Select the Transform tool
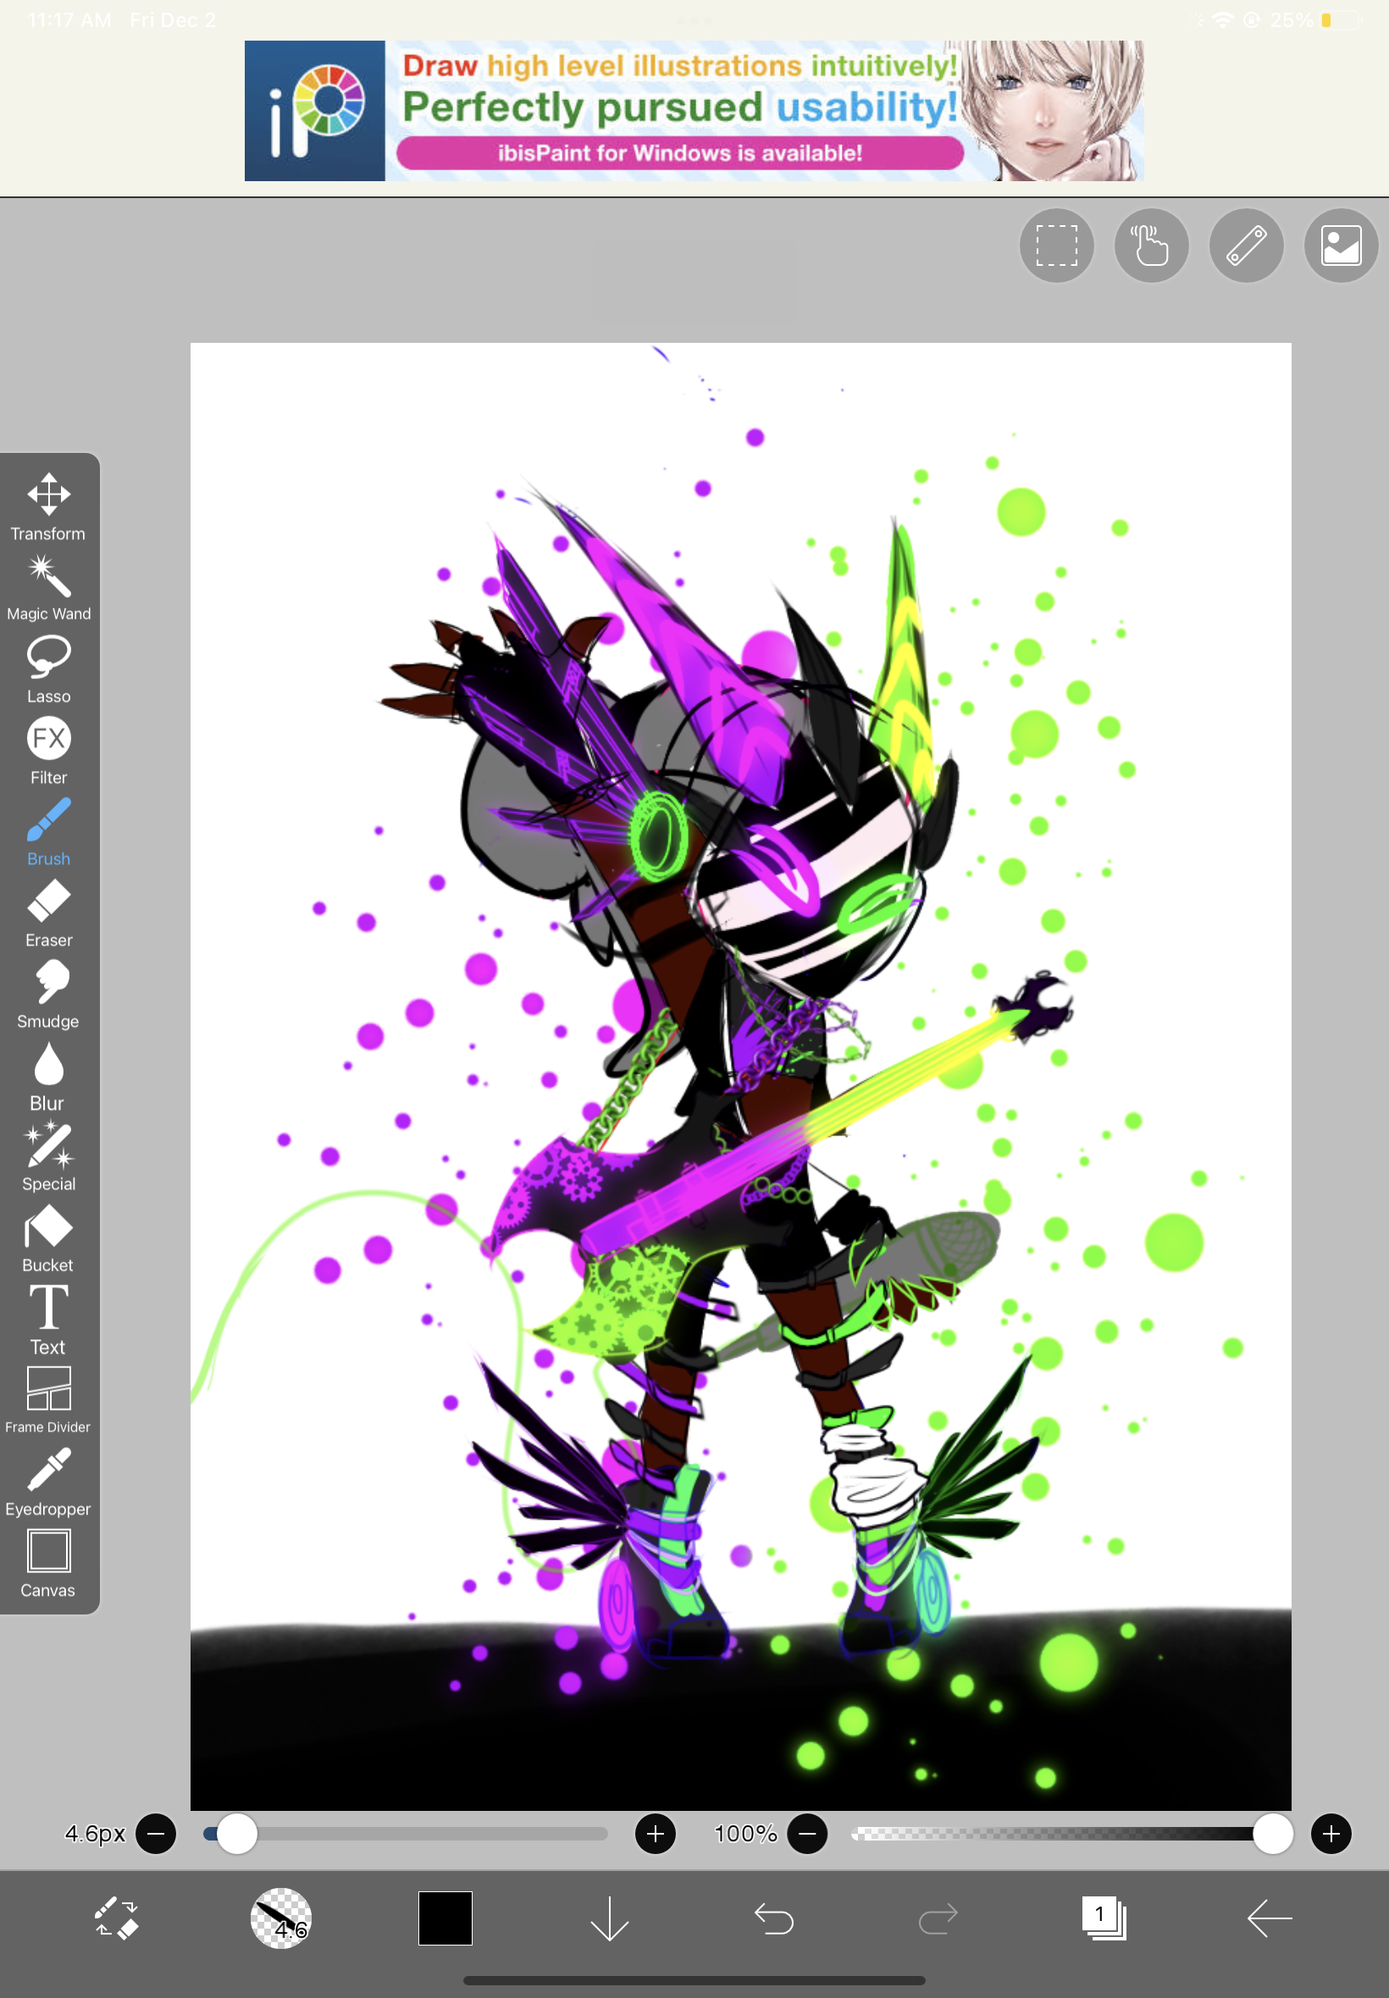Image resolution: width=1389 pixels, height=1998 pixels. 48,506
